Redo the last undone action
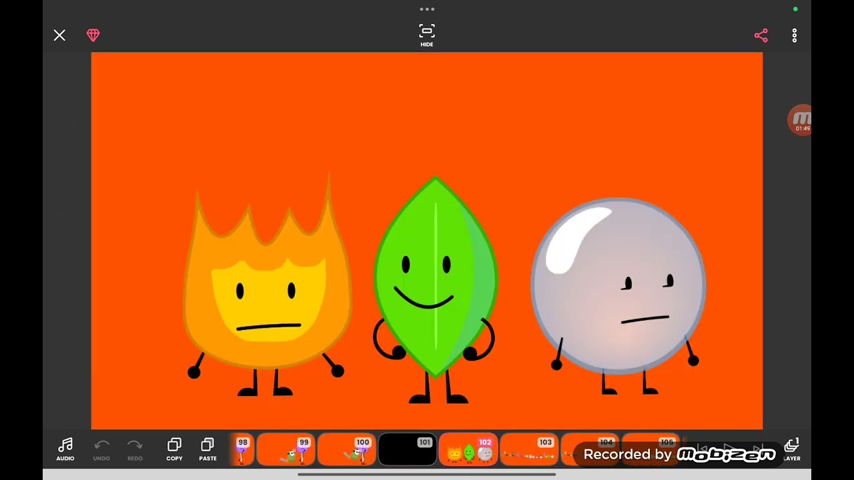Image resolution: width=854 pixels, height=480 pixels. click(x=135, y=450)
